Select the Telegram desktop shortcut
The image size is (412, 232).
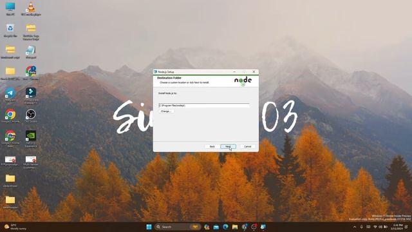pyautogui.click(x=10, y=95)
